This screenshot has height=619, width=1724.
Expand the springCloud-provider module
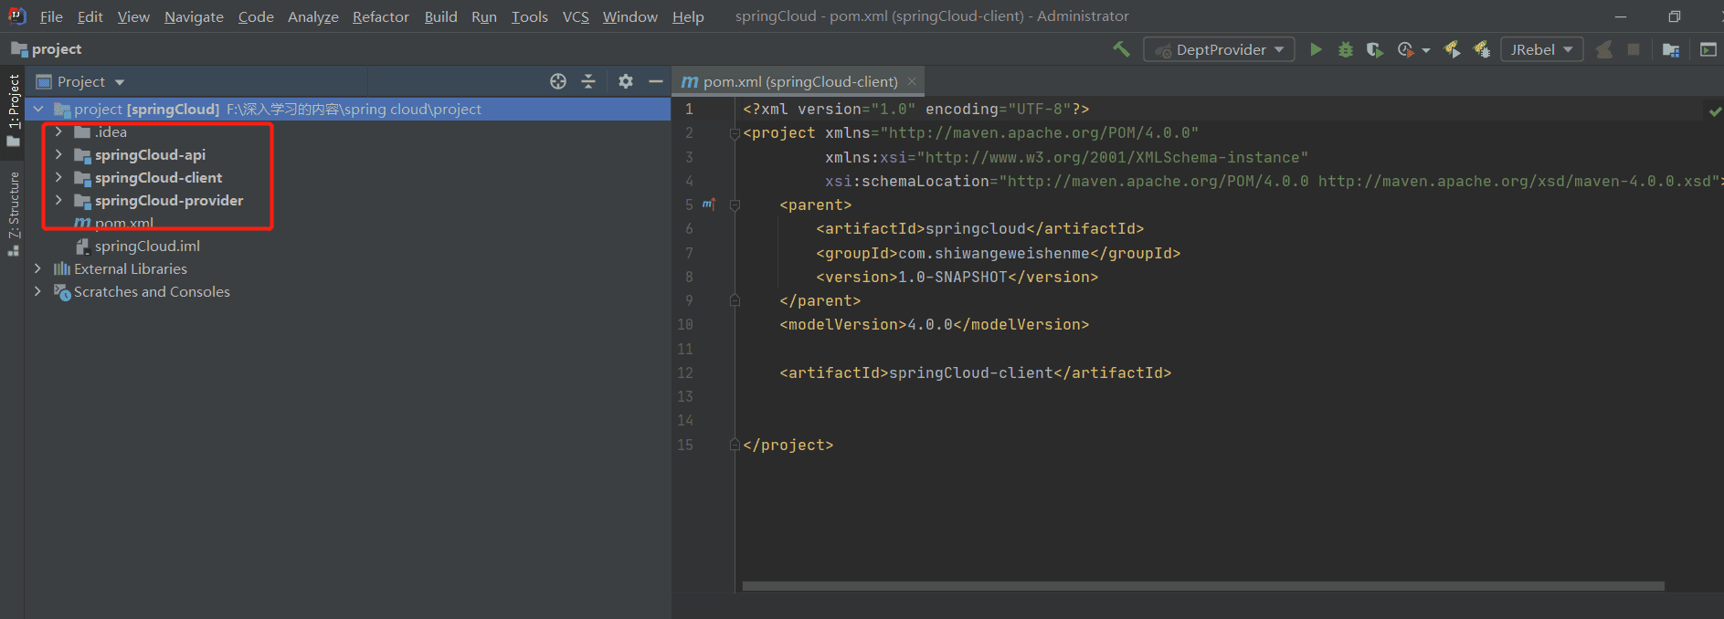[x=58, y=200]
